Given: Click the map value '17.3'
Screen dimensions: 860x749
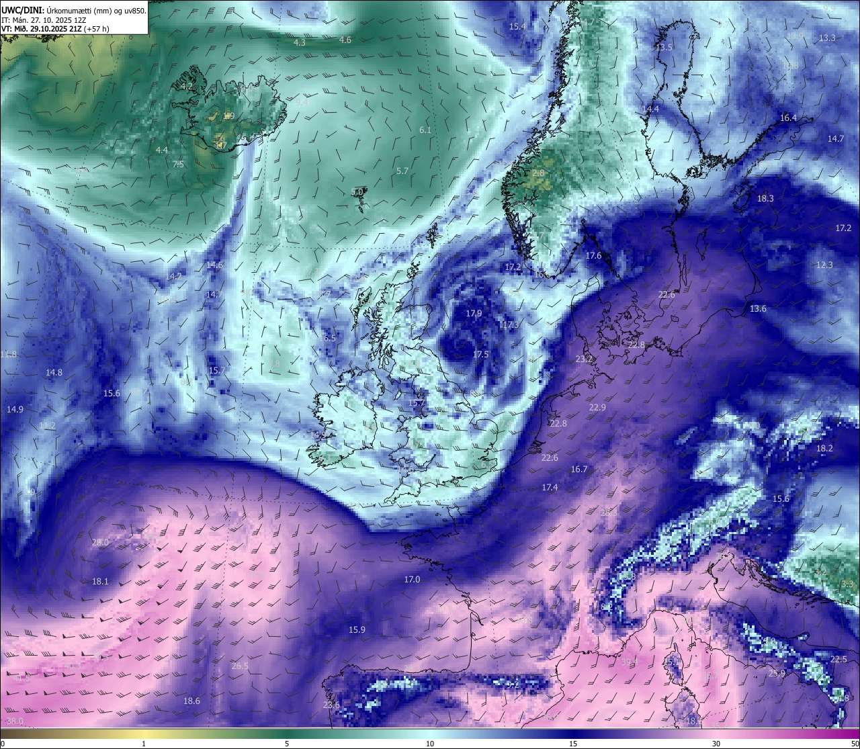Looking at the screenshot, I should coord(510,325).
